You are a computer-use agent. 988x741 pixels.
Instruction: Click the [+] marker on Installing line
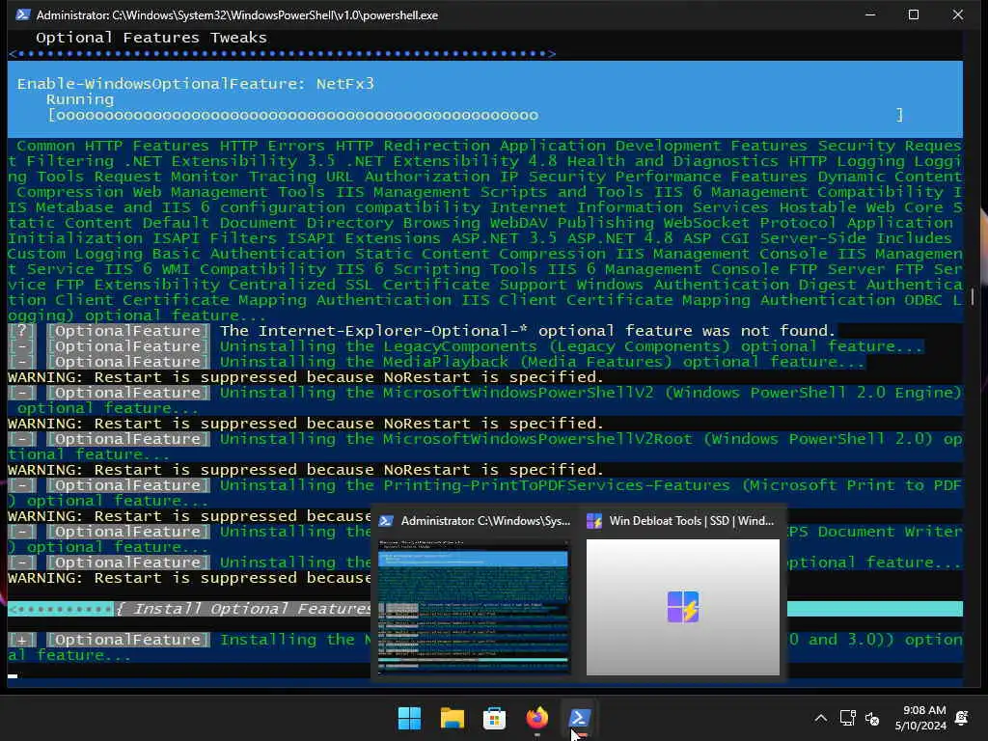point(22,640)
